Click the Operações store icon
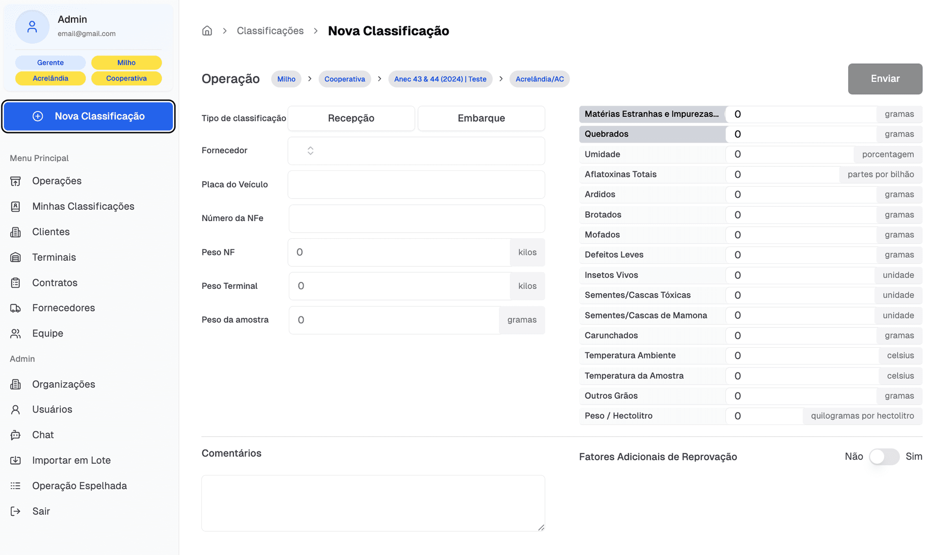The image size is (943, 555). coord(16,181)
